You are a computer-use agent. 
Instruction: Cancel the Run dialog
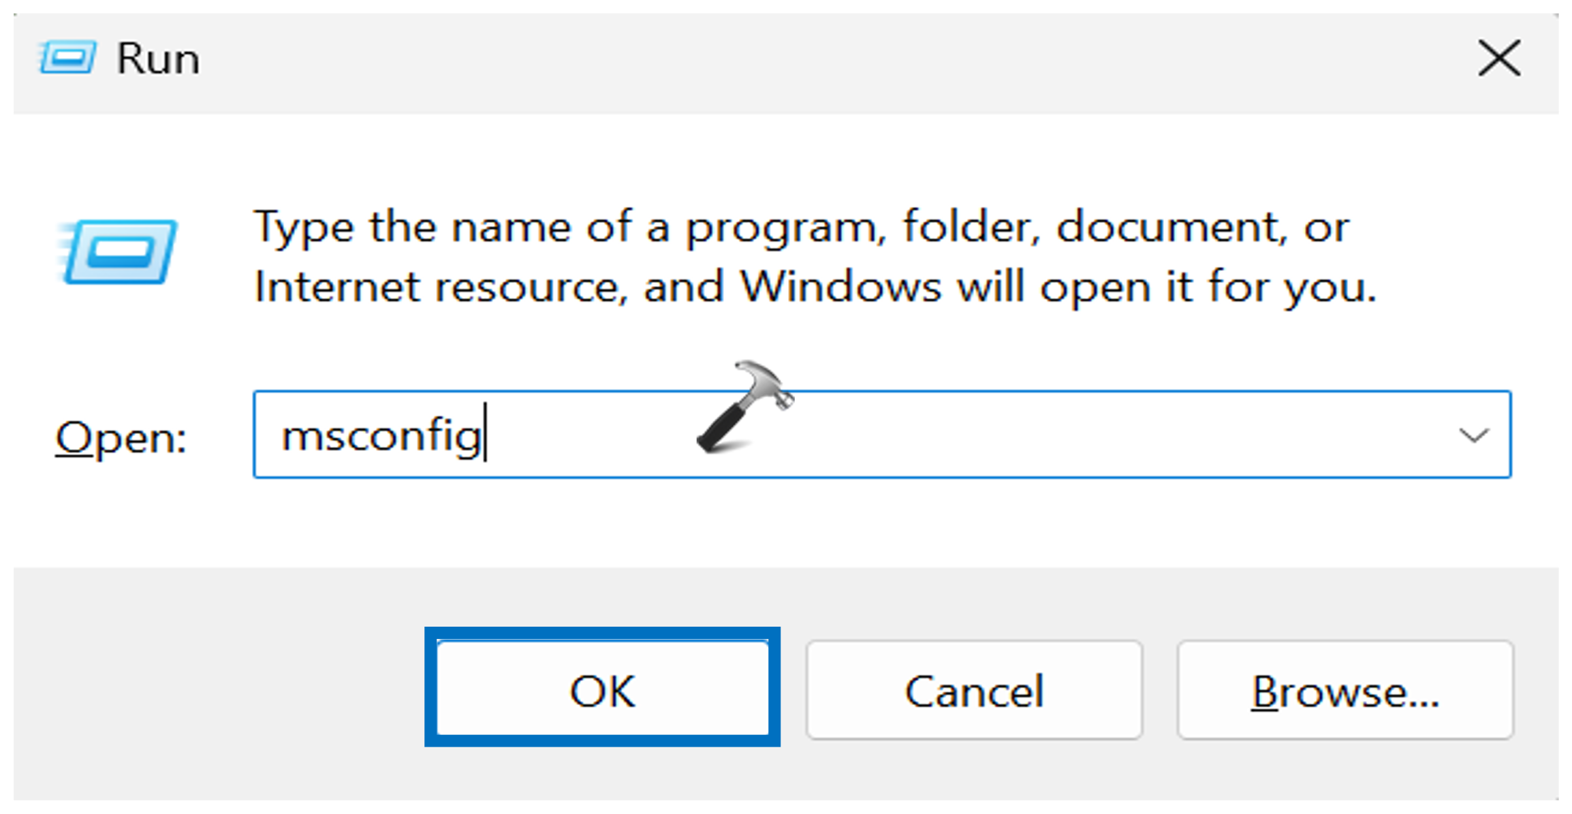point(974,690)
